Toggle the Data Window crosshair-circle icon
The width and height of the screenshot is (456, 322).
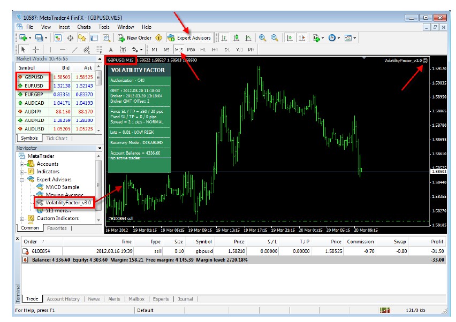point(70,38)
